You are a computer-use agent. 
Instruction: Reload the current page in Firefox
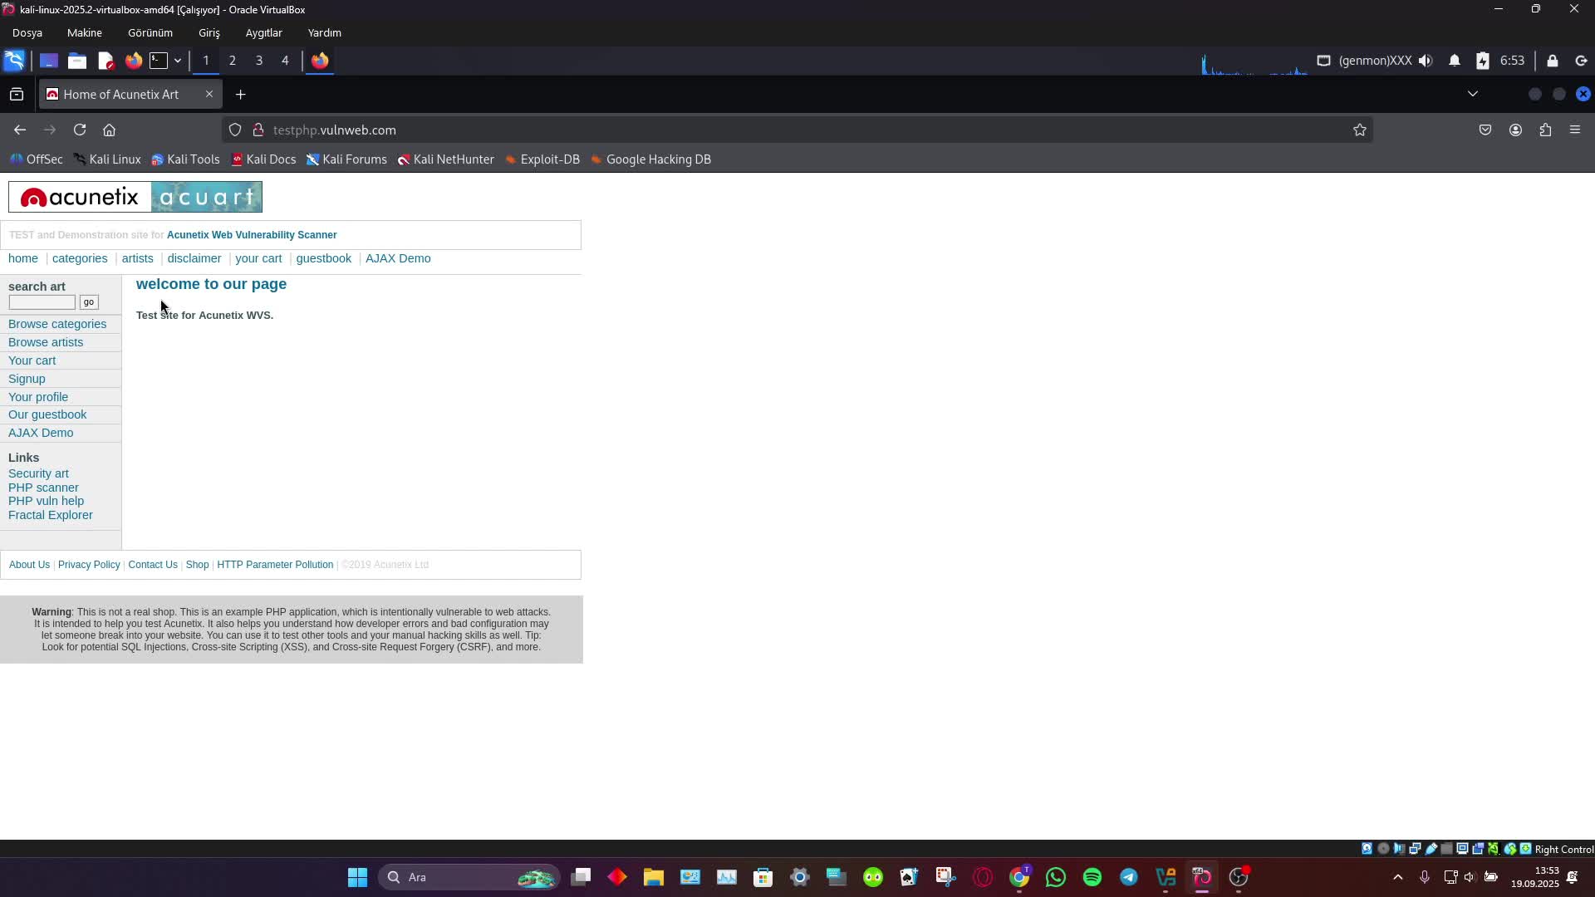[80, 130]
